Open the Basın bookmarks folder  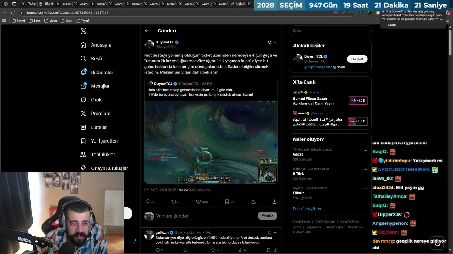pos(35,21)
